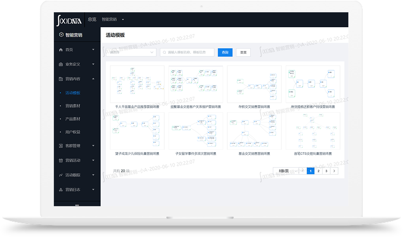
Task: Click the 营销活动 gift icon
Action: tap(61, 160)
